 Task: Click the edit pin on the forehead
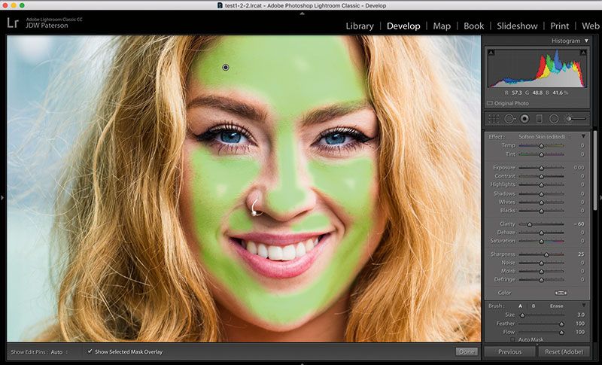point(226,68)
